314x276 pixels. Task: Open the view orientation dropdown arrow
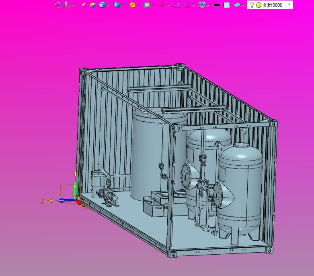click(x=123, y=5)
